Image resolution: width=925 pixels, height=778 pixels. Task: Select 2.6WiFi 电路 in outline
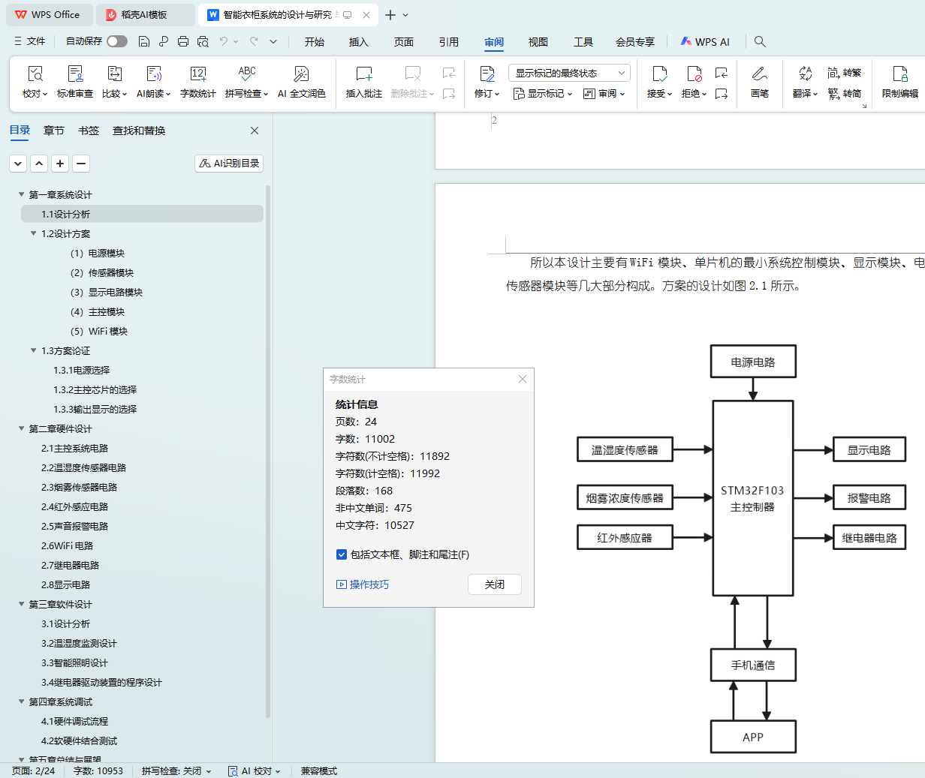(67, 545)
